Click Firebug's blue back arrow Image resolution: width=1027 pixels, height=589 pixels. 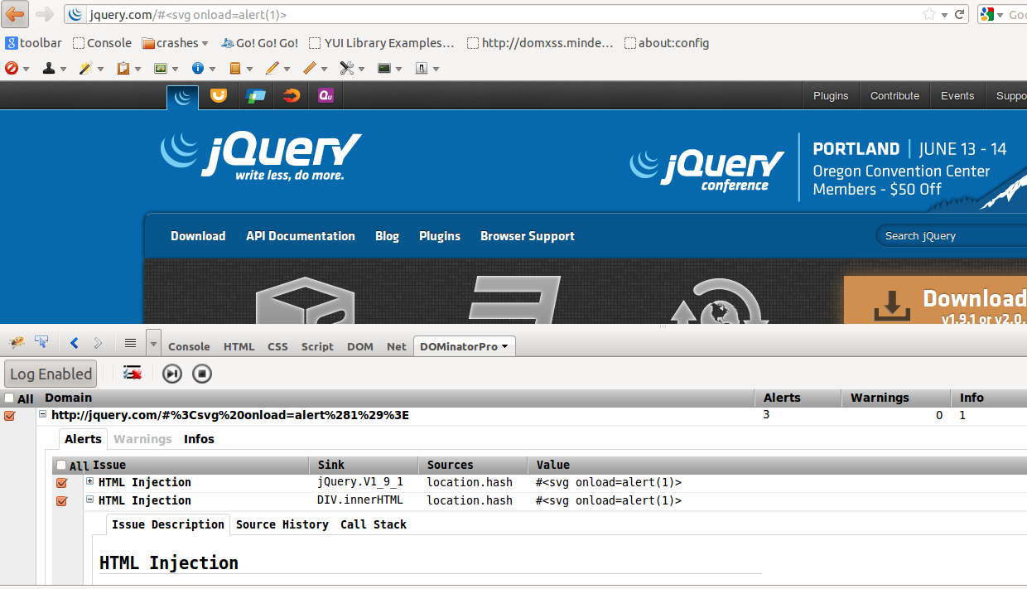74,343
